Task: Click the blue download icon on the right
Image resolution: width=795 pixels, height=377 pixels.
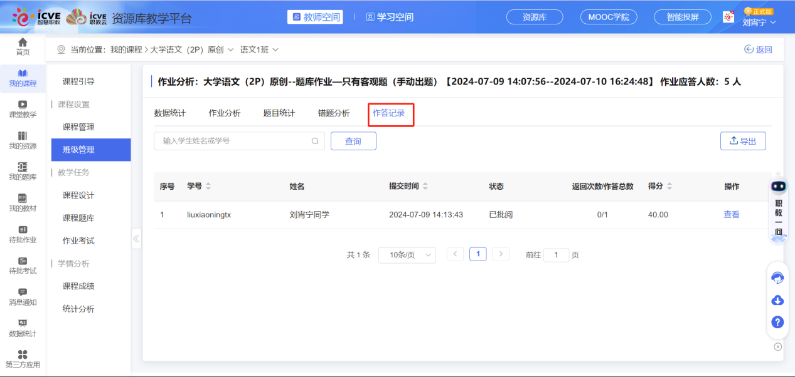Action: 777,300
